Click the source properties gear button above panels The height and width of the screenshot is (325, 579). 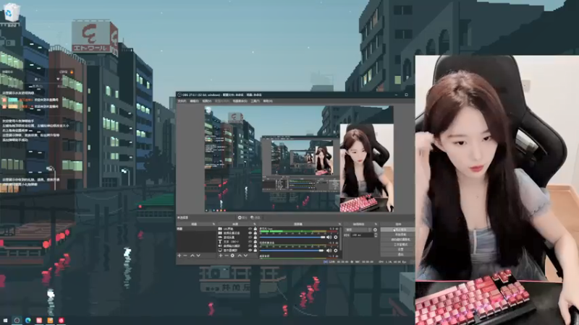pyautogui.click(x=242, y=217)
